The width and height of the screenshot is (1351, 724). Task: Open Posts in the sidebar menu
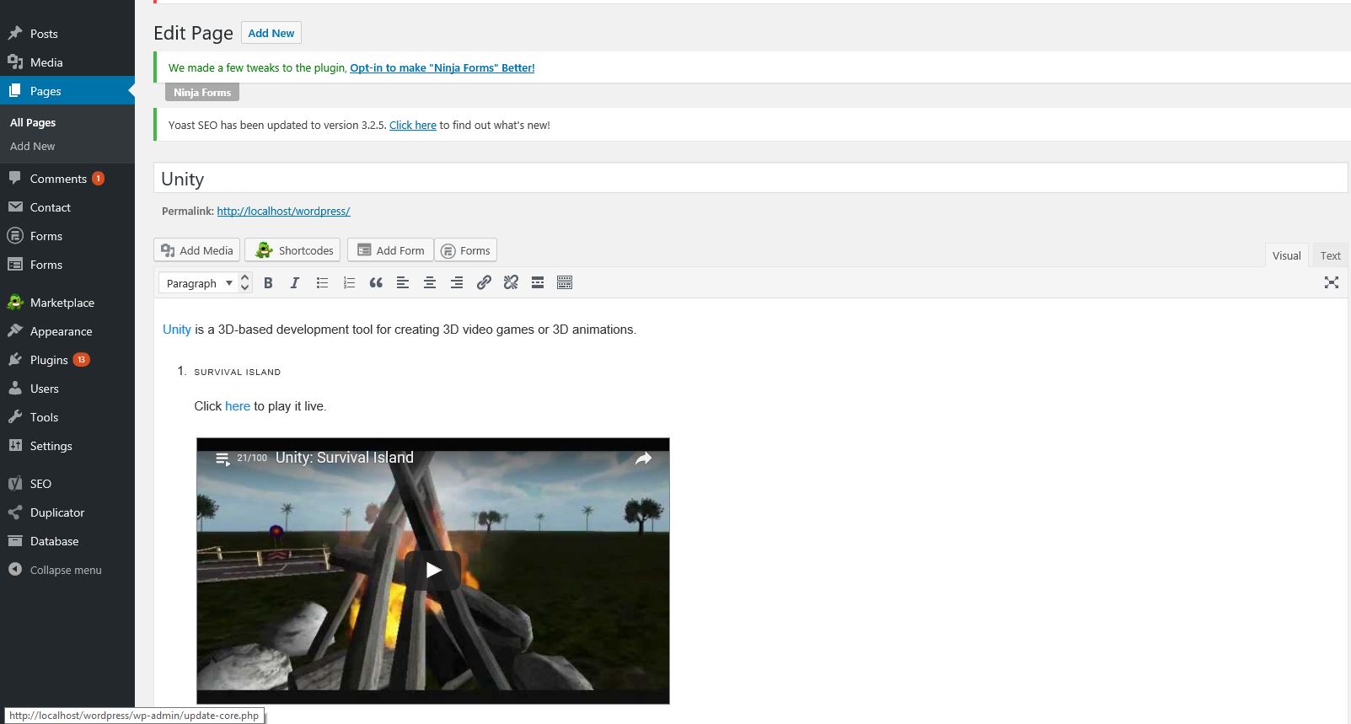pos(67,34)
